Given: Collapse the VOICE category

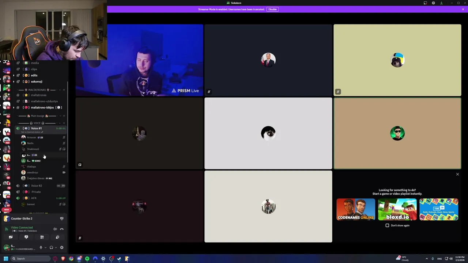Looking at the screenshot, I should click(x=37, y=123).
